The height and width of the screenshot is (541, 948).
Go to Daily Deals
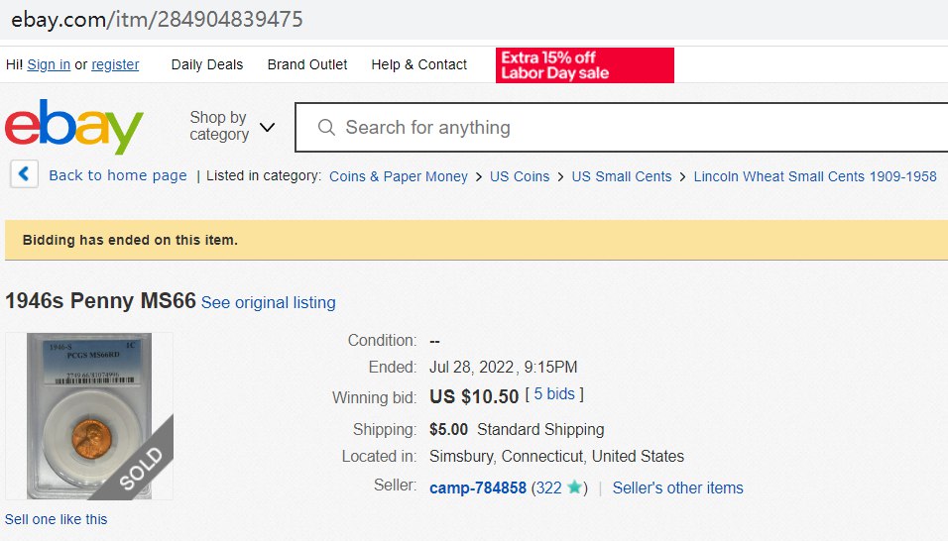pyautogui.click(x=207, y=64)
